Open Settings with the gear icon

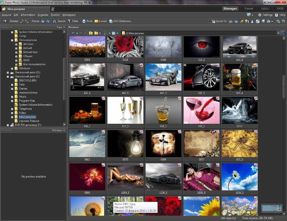[260, 15]
